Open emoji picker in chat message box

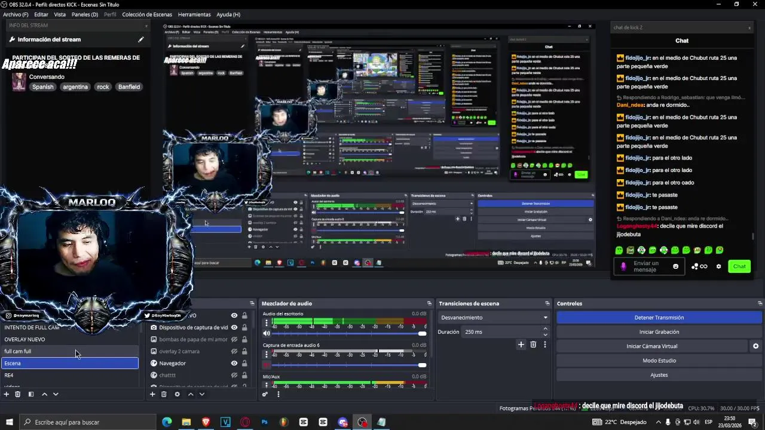tap(676, 266)
